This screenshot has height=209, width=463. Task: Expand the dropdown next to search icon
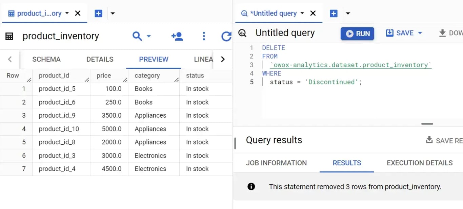pyautogui.click(x=148, y=36)
